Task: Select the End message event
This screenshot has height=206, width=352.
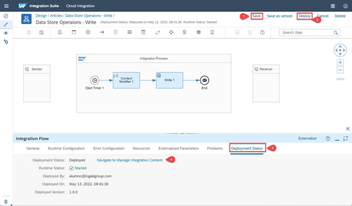Action: [x=204, y=80]
